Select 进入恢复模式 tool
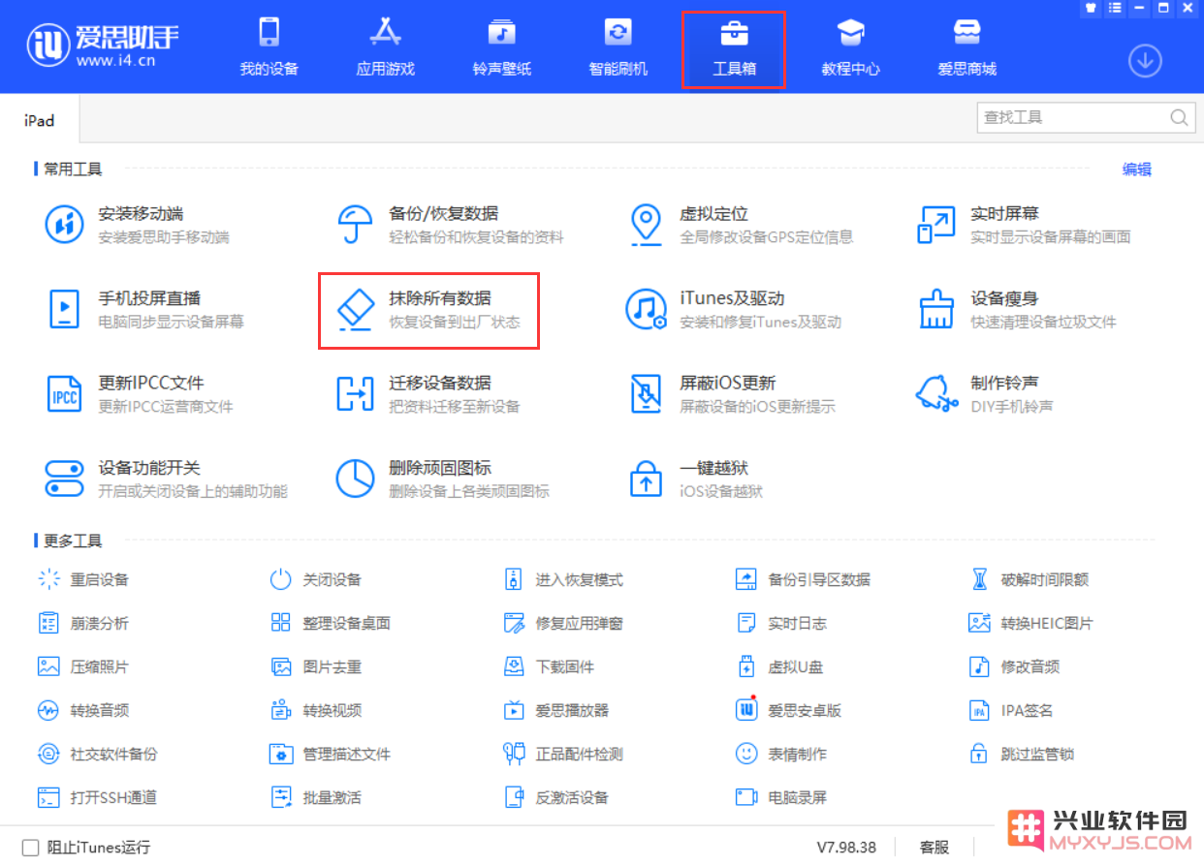1204x866 pixels. (x=563, y=579)
